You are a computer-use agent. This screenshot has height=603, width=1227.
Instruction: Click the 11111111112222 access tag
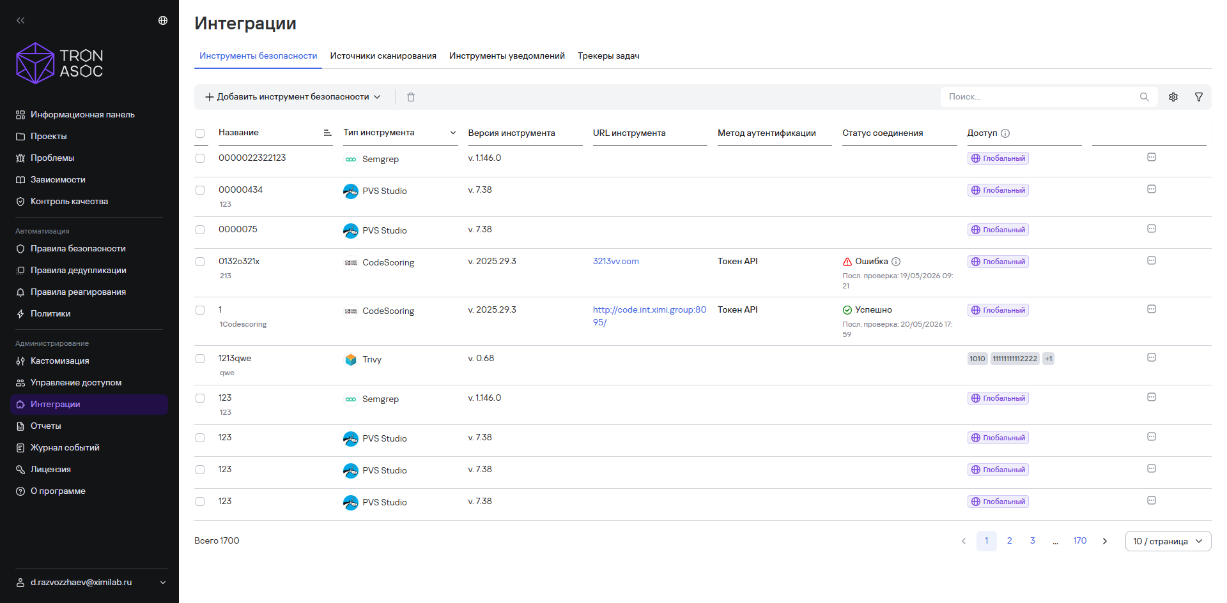1015,359
